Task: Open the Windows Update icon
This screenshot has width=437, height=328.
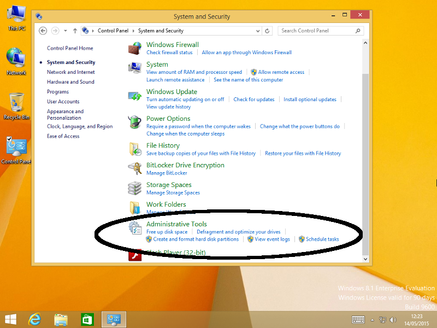Action: coord(135,96)
